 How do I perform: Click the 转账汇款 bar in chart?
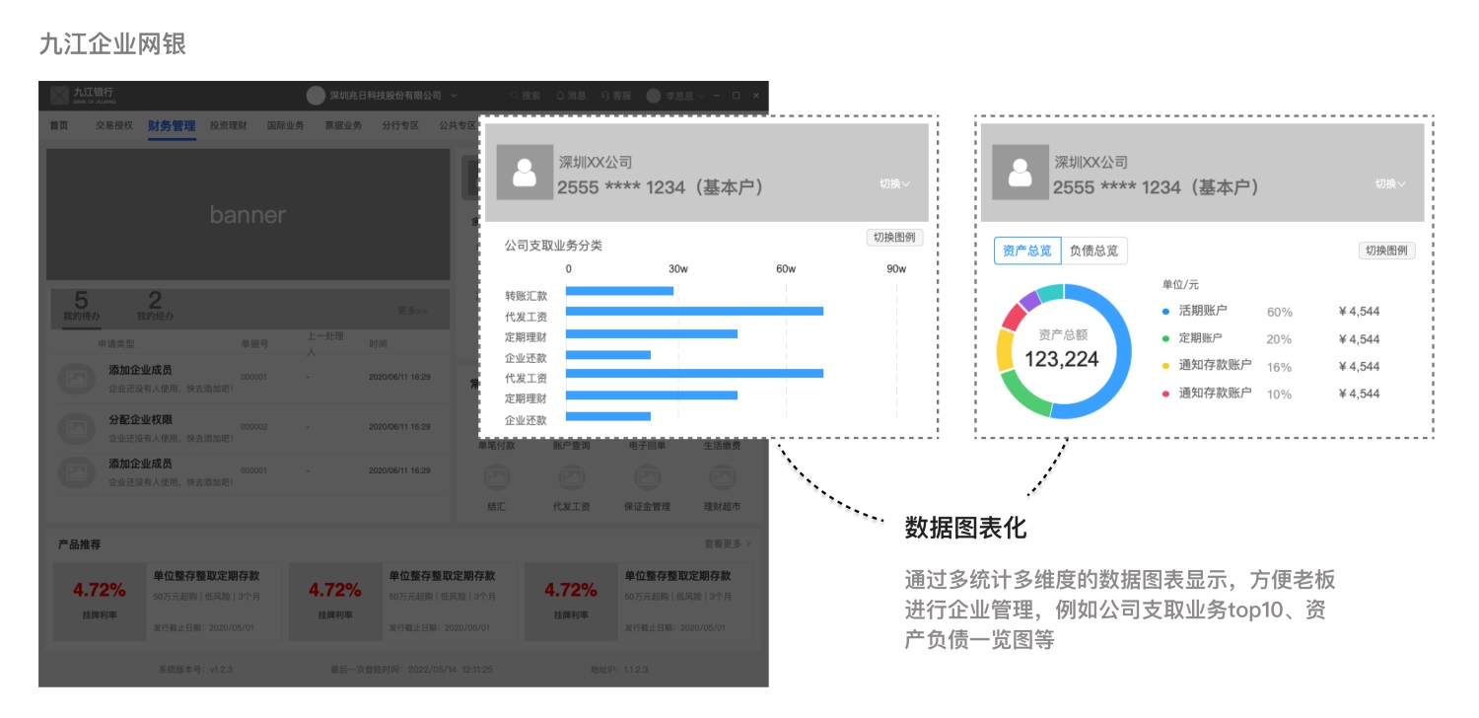pos(619,291)
